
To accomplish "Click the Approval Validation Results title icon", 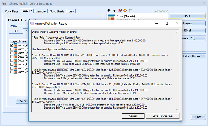I will pos(32,23).
